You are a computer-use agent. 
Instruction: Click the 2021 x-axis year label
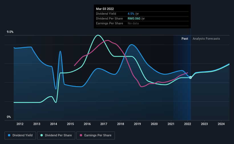click(171, 124)
